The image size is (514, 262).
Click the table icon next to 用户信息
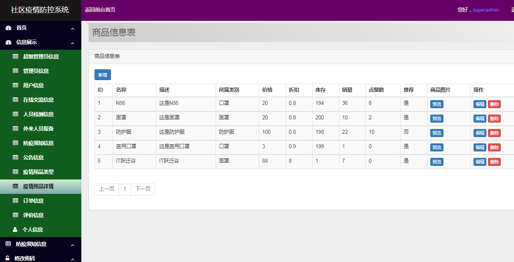click(16, 85)
